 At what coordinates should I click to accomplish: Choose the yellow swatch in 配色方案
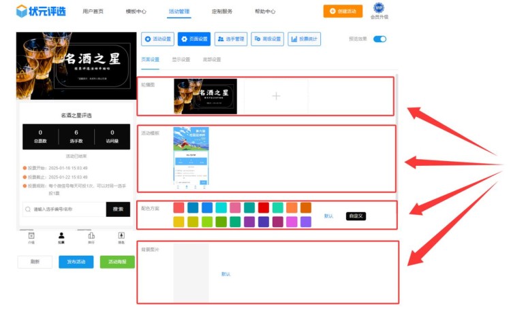tap(179, 222)
